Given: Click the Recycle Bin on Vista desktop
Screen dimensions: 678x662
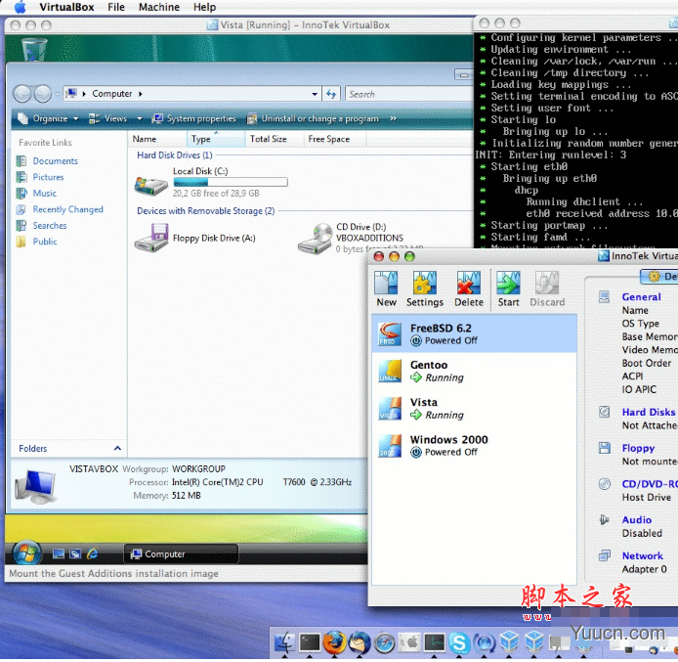Looking at the screenshot, I should coord(34,49).
